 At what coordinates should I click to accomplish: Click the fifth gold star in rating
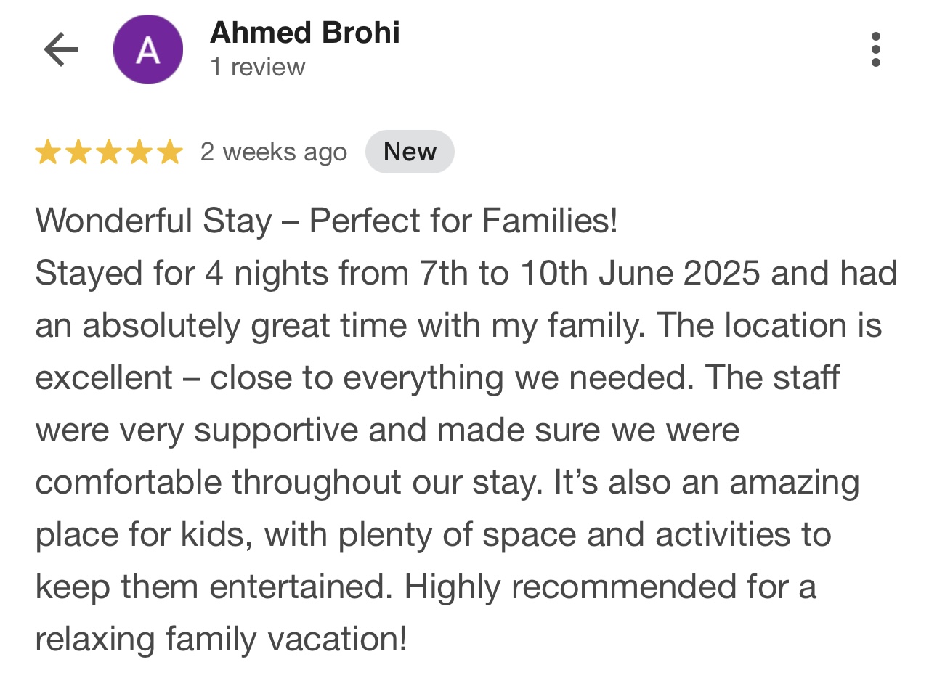point(170,152)
